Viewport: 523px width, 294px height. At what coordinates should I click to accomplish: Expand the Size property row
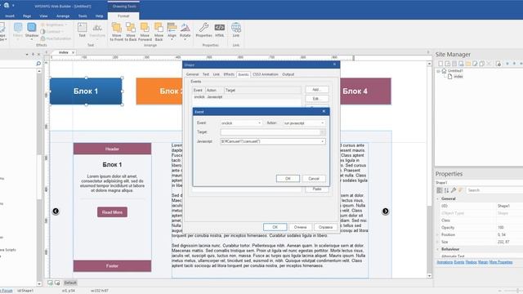pos(438,242)
